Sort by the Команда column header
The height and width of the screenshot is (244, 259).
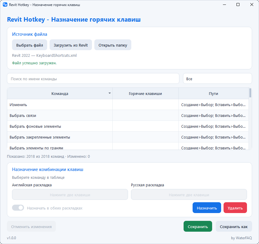(x=59, y=94)
